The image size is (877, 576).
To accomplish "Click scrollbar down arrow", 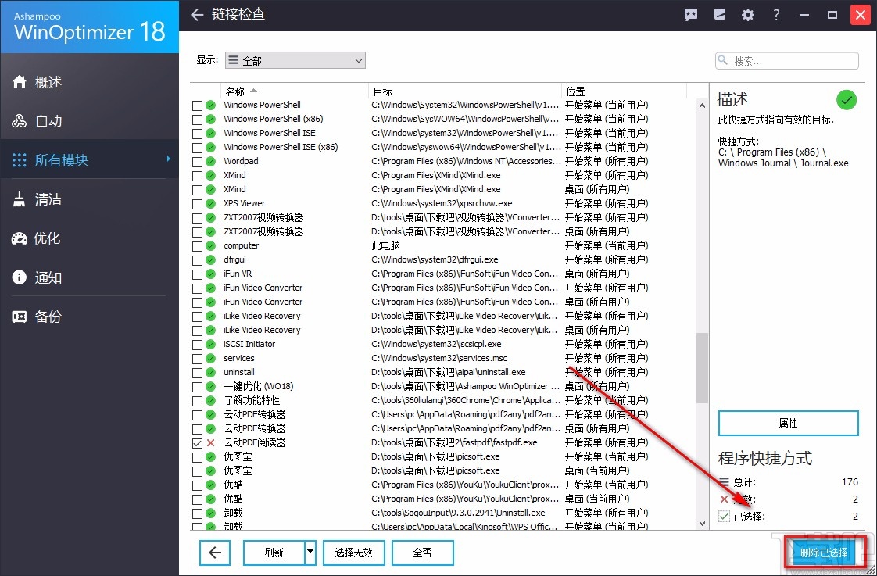I will click(x=702, y=524).
